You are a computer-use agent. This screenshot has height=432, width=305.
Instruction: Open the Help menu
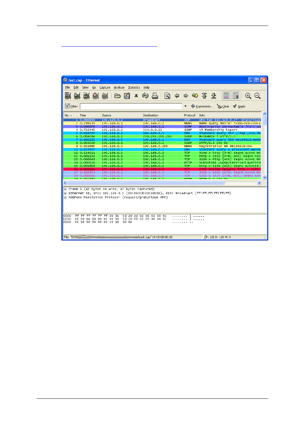[146, 87]
